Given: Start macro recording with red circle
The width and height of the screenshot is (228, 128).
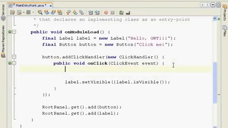Looking at the screenshot, I should [106, 12].
